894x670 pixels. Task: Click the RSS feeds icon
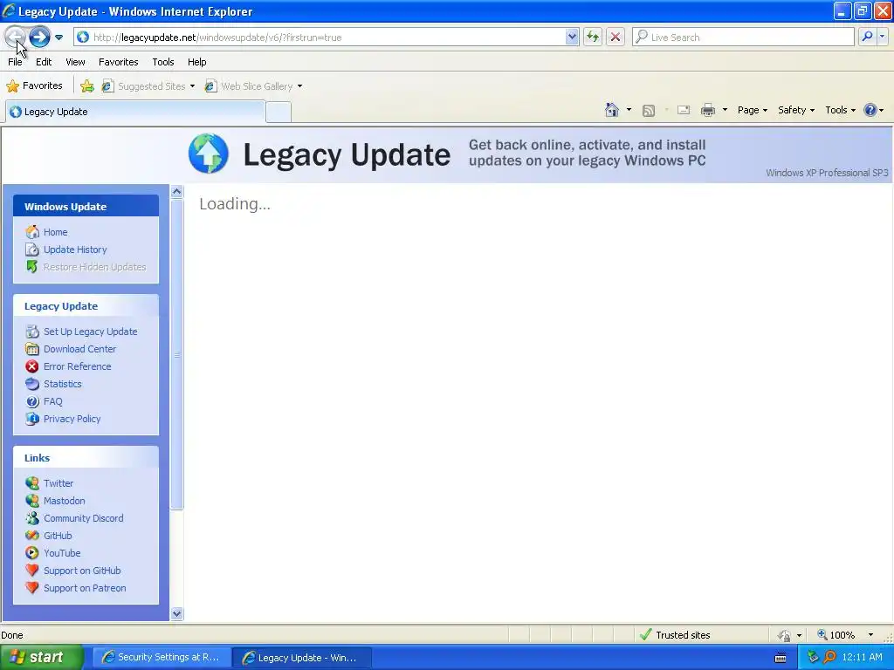click(x=649, y=111)
